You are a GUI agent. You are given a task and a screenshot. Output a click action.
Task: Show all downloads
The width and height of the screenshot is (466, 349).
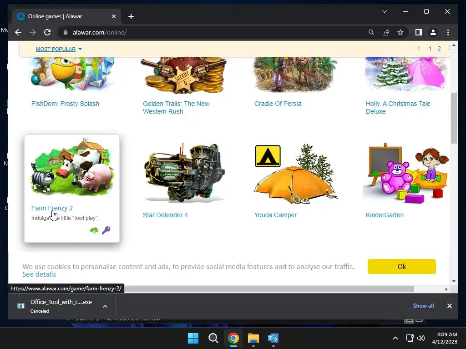tap(423, 306)
